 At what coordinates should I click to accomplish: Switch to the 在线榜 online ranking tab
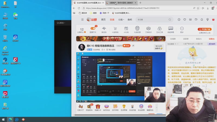(173, 39)
